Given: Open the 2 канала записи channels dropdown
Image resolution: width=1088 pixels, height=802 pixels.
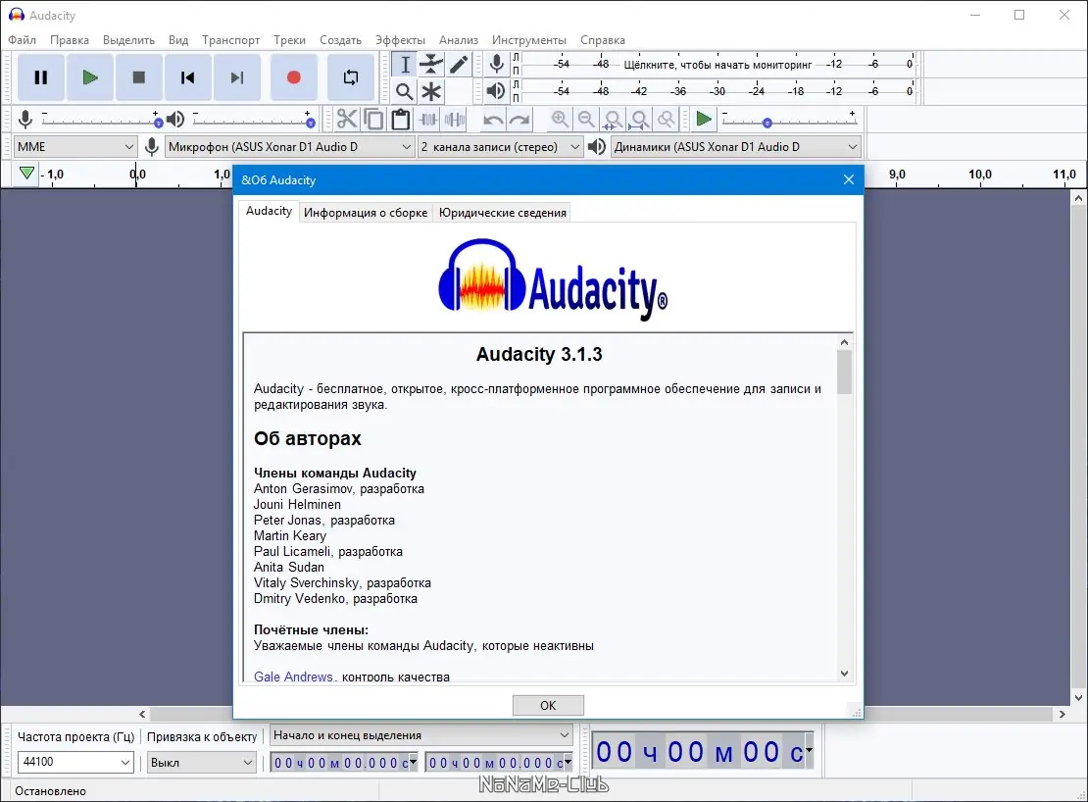Looking at the screenshot, I should (500, 146).
